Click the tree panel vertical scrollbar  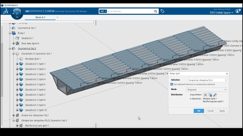[x=2, y=70]
